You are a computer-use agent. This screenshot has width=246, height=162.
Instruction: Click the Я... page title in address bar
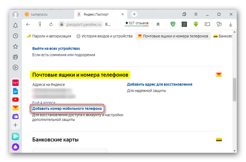tap(108, 24)
